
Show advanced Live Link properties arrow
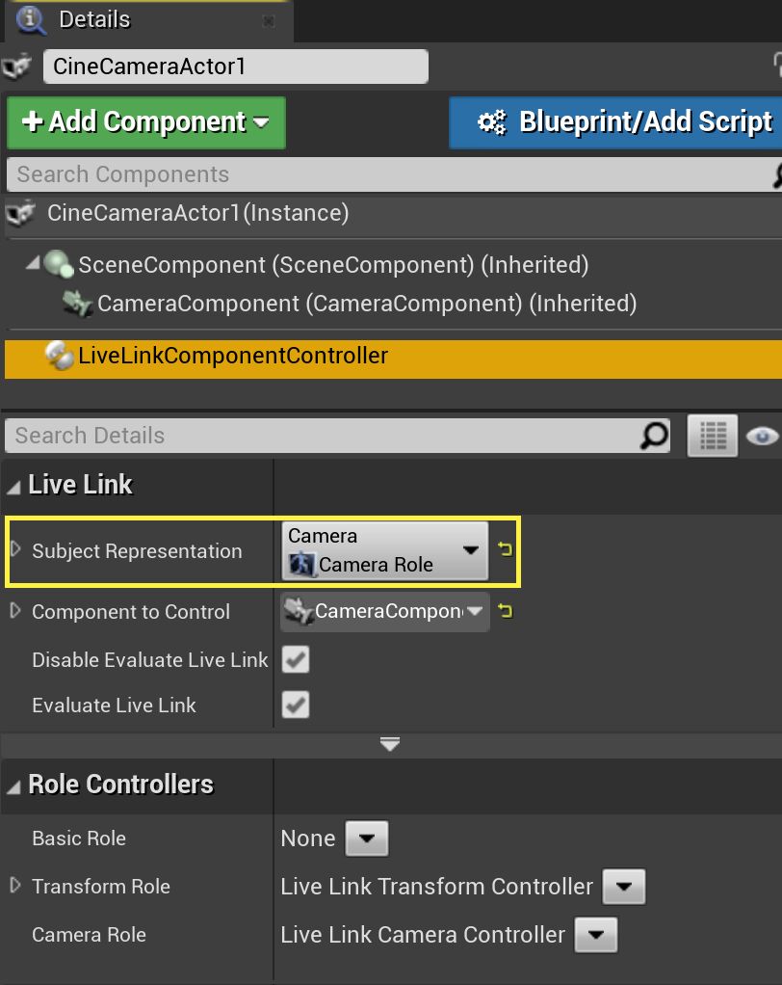point(390,745)
